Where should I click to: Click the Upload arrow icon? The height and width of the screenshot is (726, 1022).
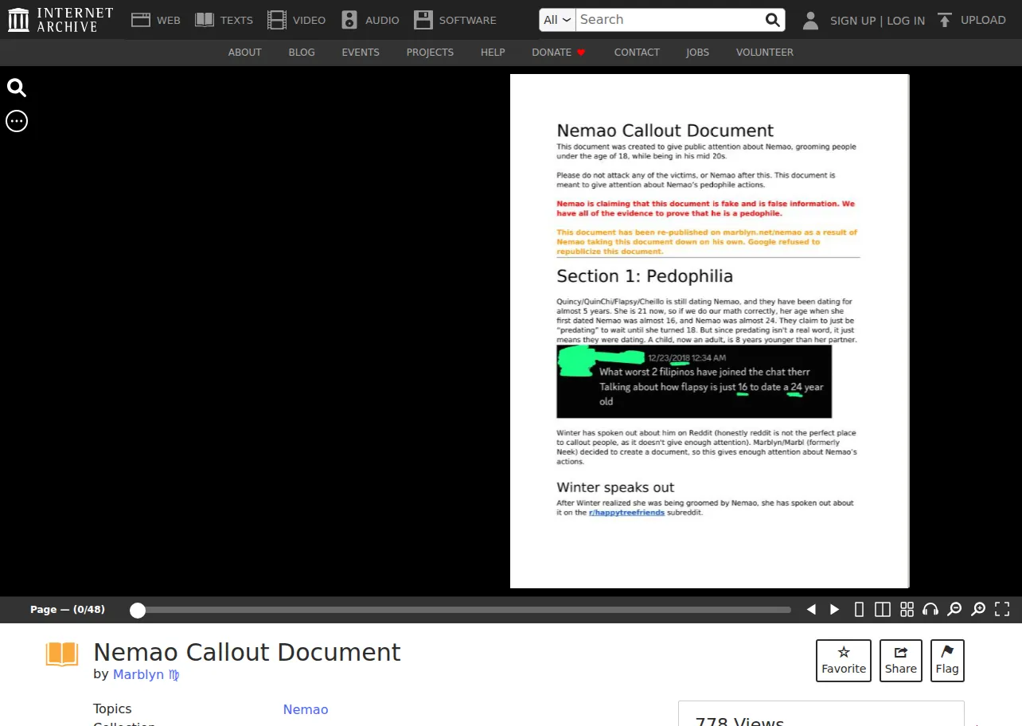click(945, 20)
